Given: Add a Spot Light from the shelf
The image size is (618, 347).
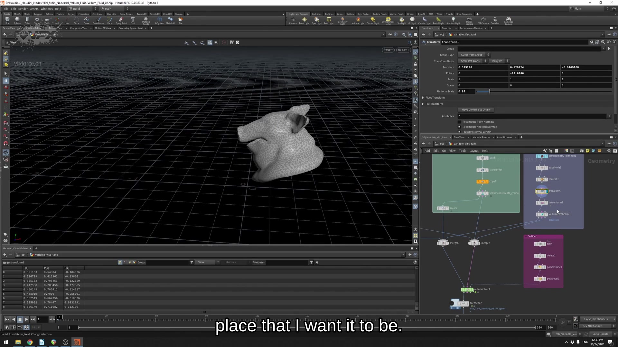Looking at the screenshot, I should [x=316, y=21].
